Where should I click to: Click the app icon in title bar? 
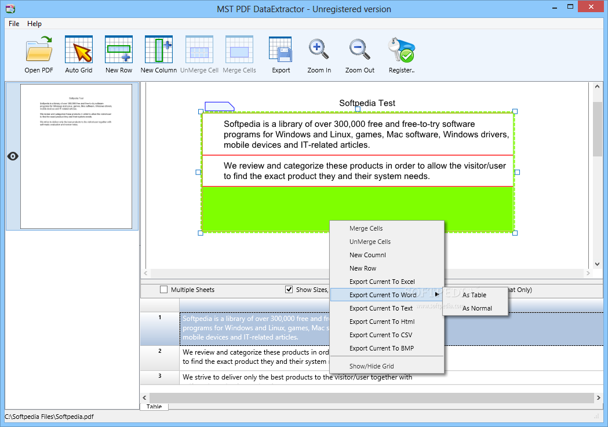pos(10,9)
